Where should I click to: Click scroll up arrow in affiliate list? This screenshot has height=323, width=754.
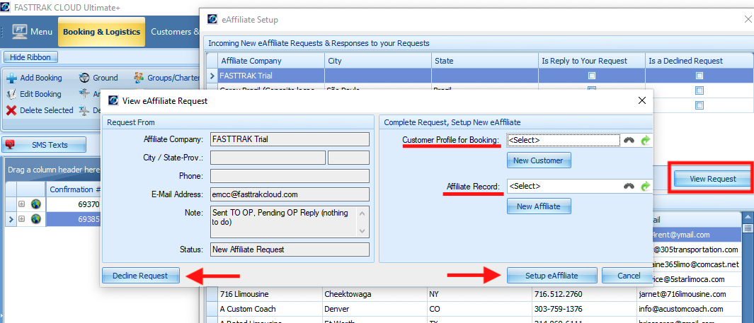coord(749,218)
